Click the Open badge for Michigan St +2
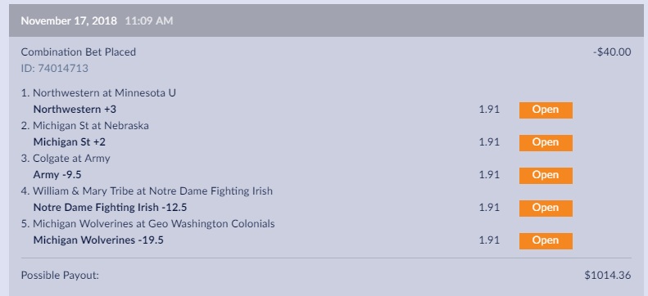Image resolution: width=648 pixels, height=296 pixels. click(x=546, y=142)
